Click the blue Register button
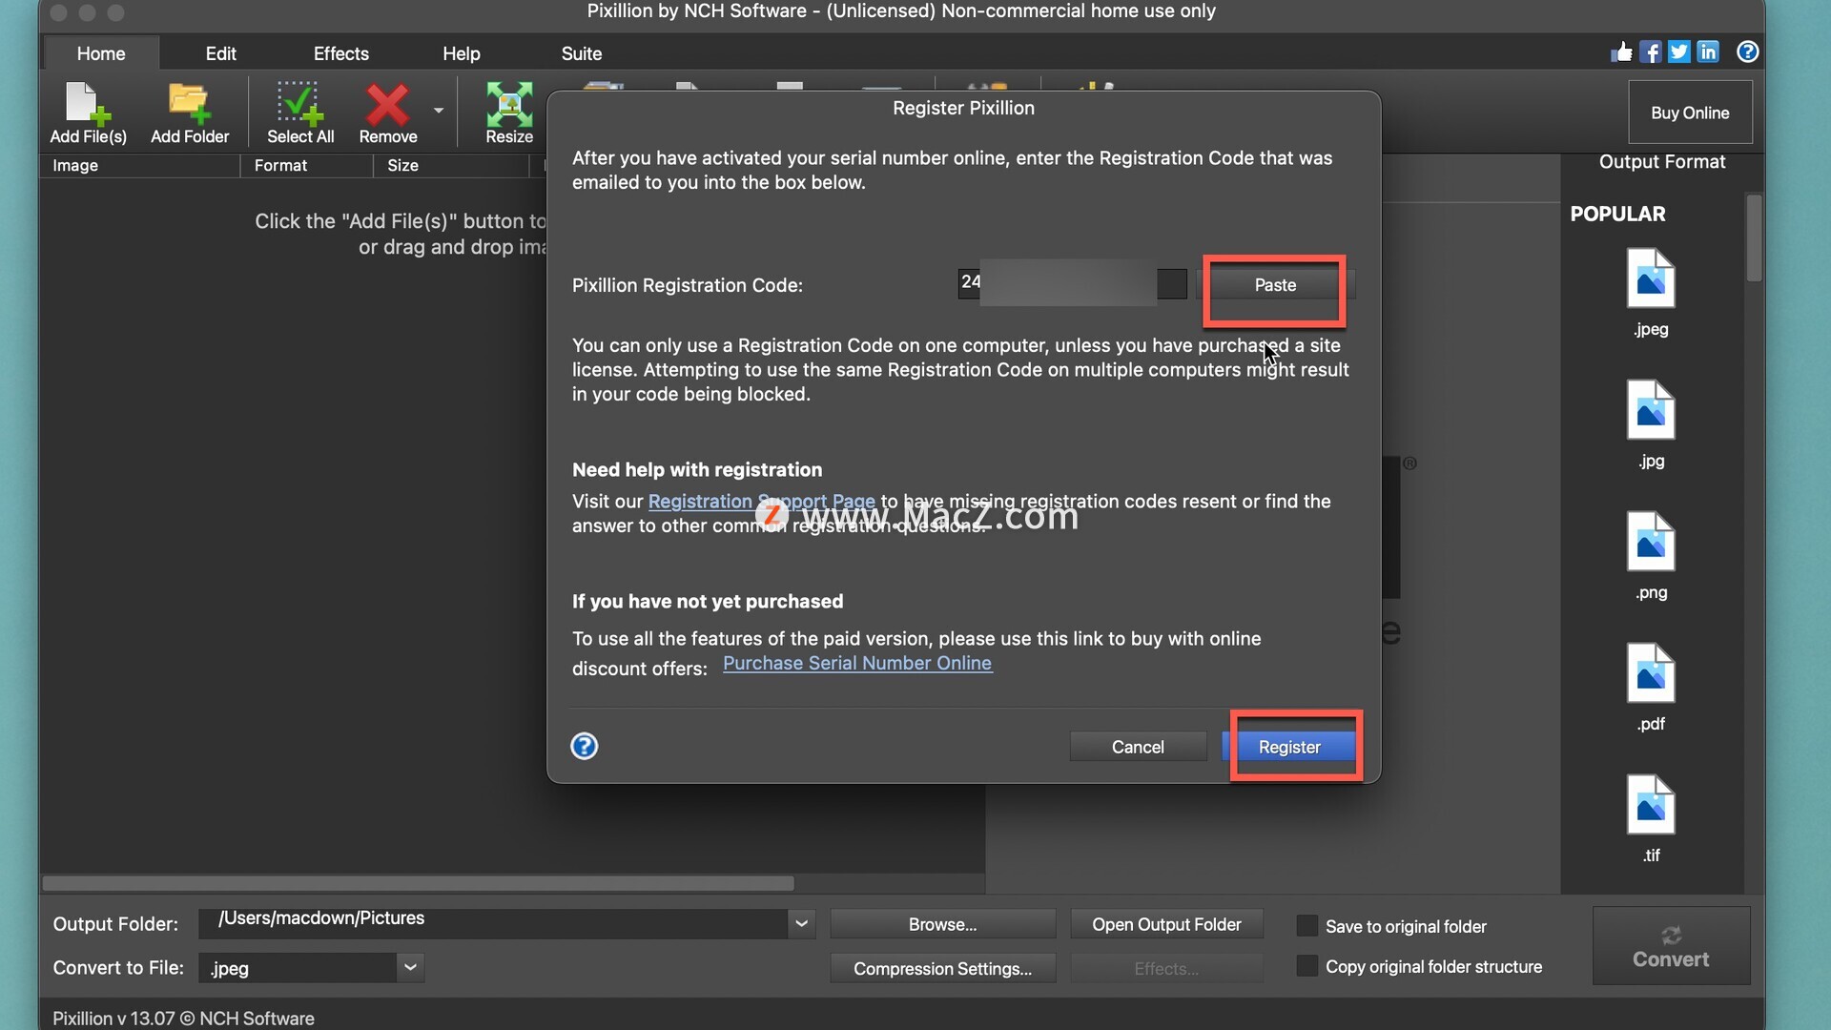 coord(1289,747)
